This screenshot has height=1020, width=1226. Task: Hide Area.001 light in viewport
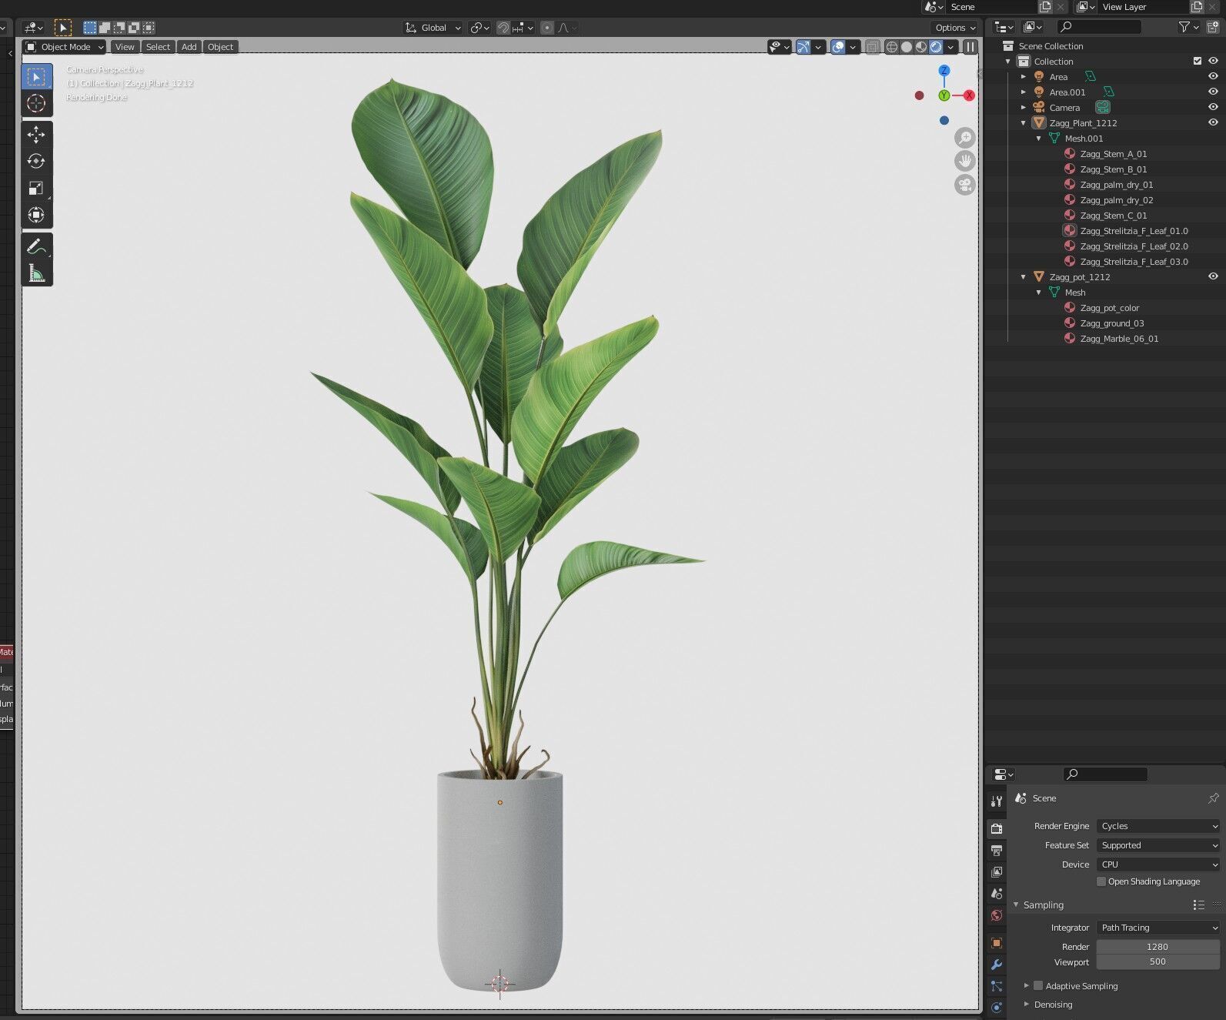pyautogui.click(x=1213, y=92)
